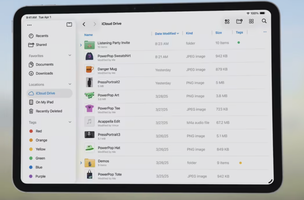Filter by the Red tag

[x=38, y=131]
